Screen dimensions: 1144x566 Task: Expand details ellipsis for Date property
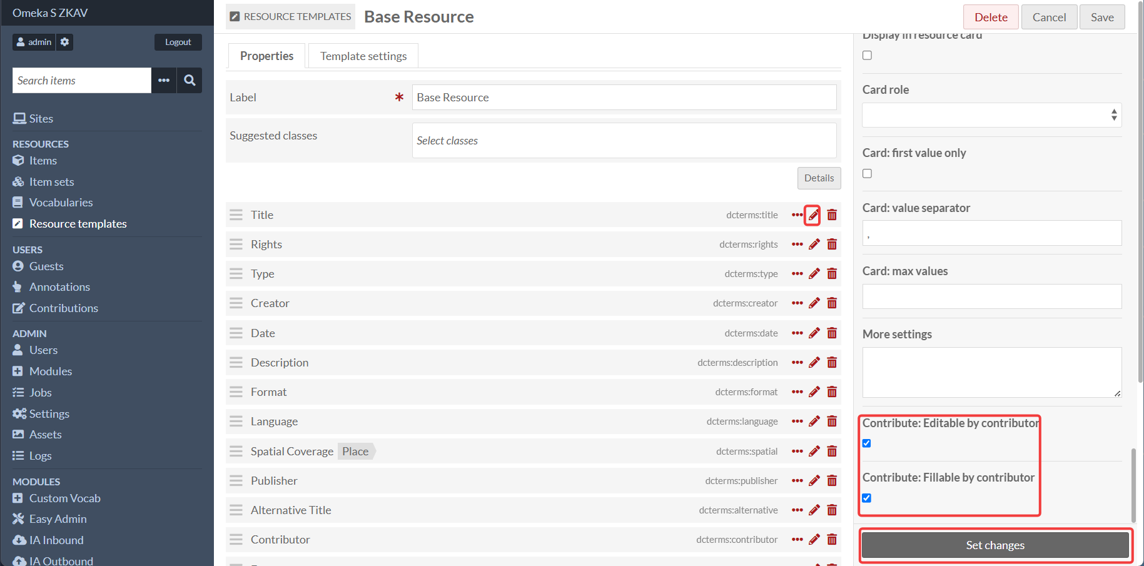[x=797, y=333]
